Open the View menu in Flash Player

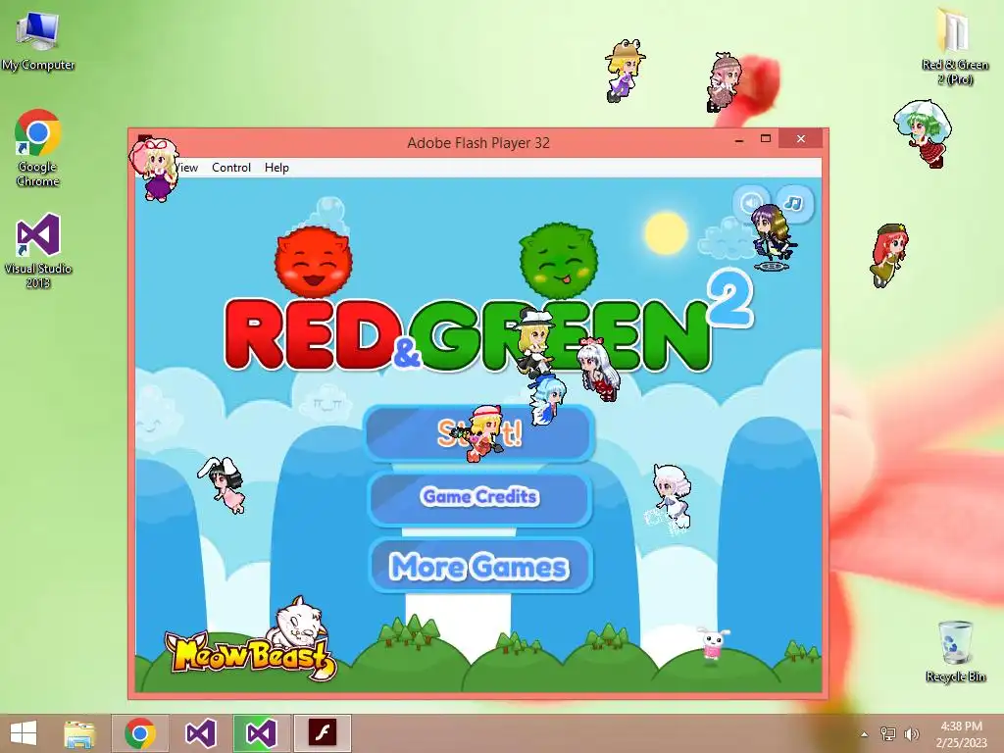click(186, 167)
